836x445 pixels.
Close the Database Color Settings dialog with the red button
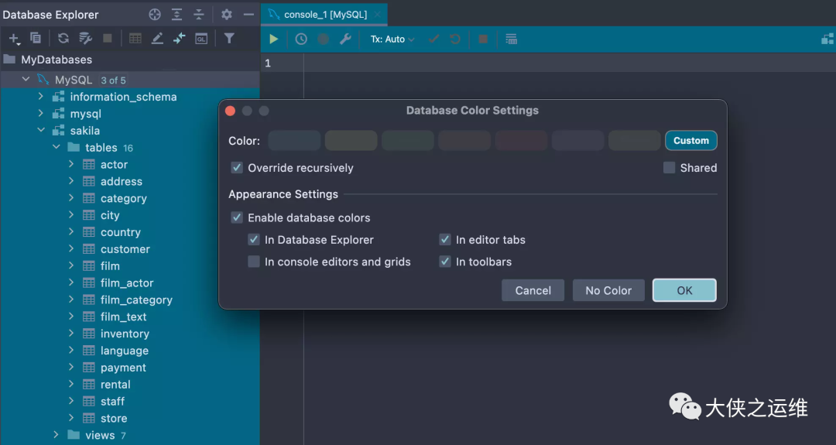pos(231,111)
